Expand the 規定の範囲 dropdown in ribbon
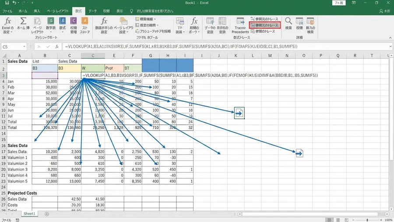The image size is (394, 222). (x=158, y=25)
